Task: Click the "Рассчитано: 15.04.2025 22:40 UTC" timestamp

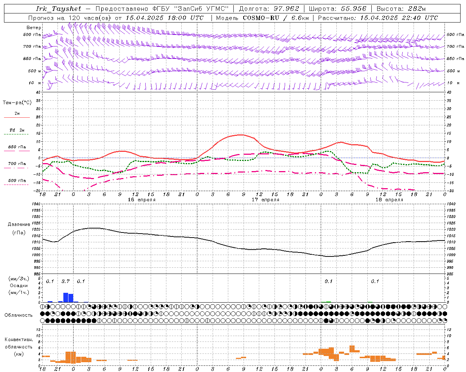Action: click(x=378, y=18)
